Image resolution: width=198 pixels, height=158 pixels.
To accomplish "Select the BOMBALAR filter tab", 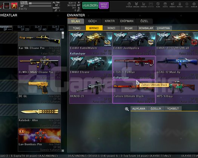I will click(x=146, y=28).
